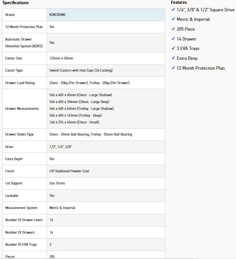Click the Swivel Castors with Hub Caps text
The image size is (236, 259).
coord(81,70)
